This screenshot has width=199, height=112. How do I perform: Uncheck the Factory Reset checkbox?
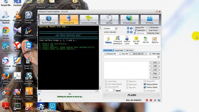[x=145, y=87]
